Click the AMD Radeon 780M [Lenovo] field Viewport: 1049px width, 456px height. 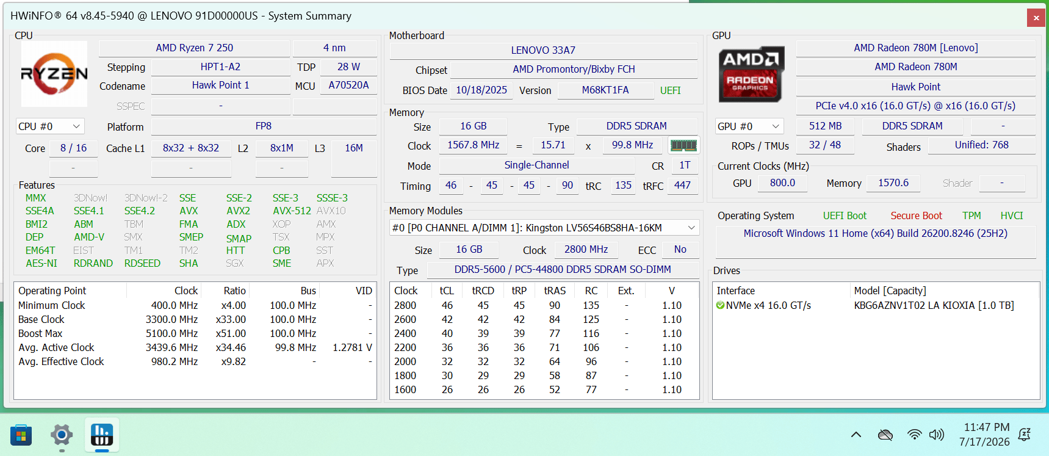click(x=915, y=48)
